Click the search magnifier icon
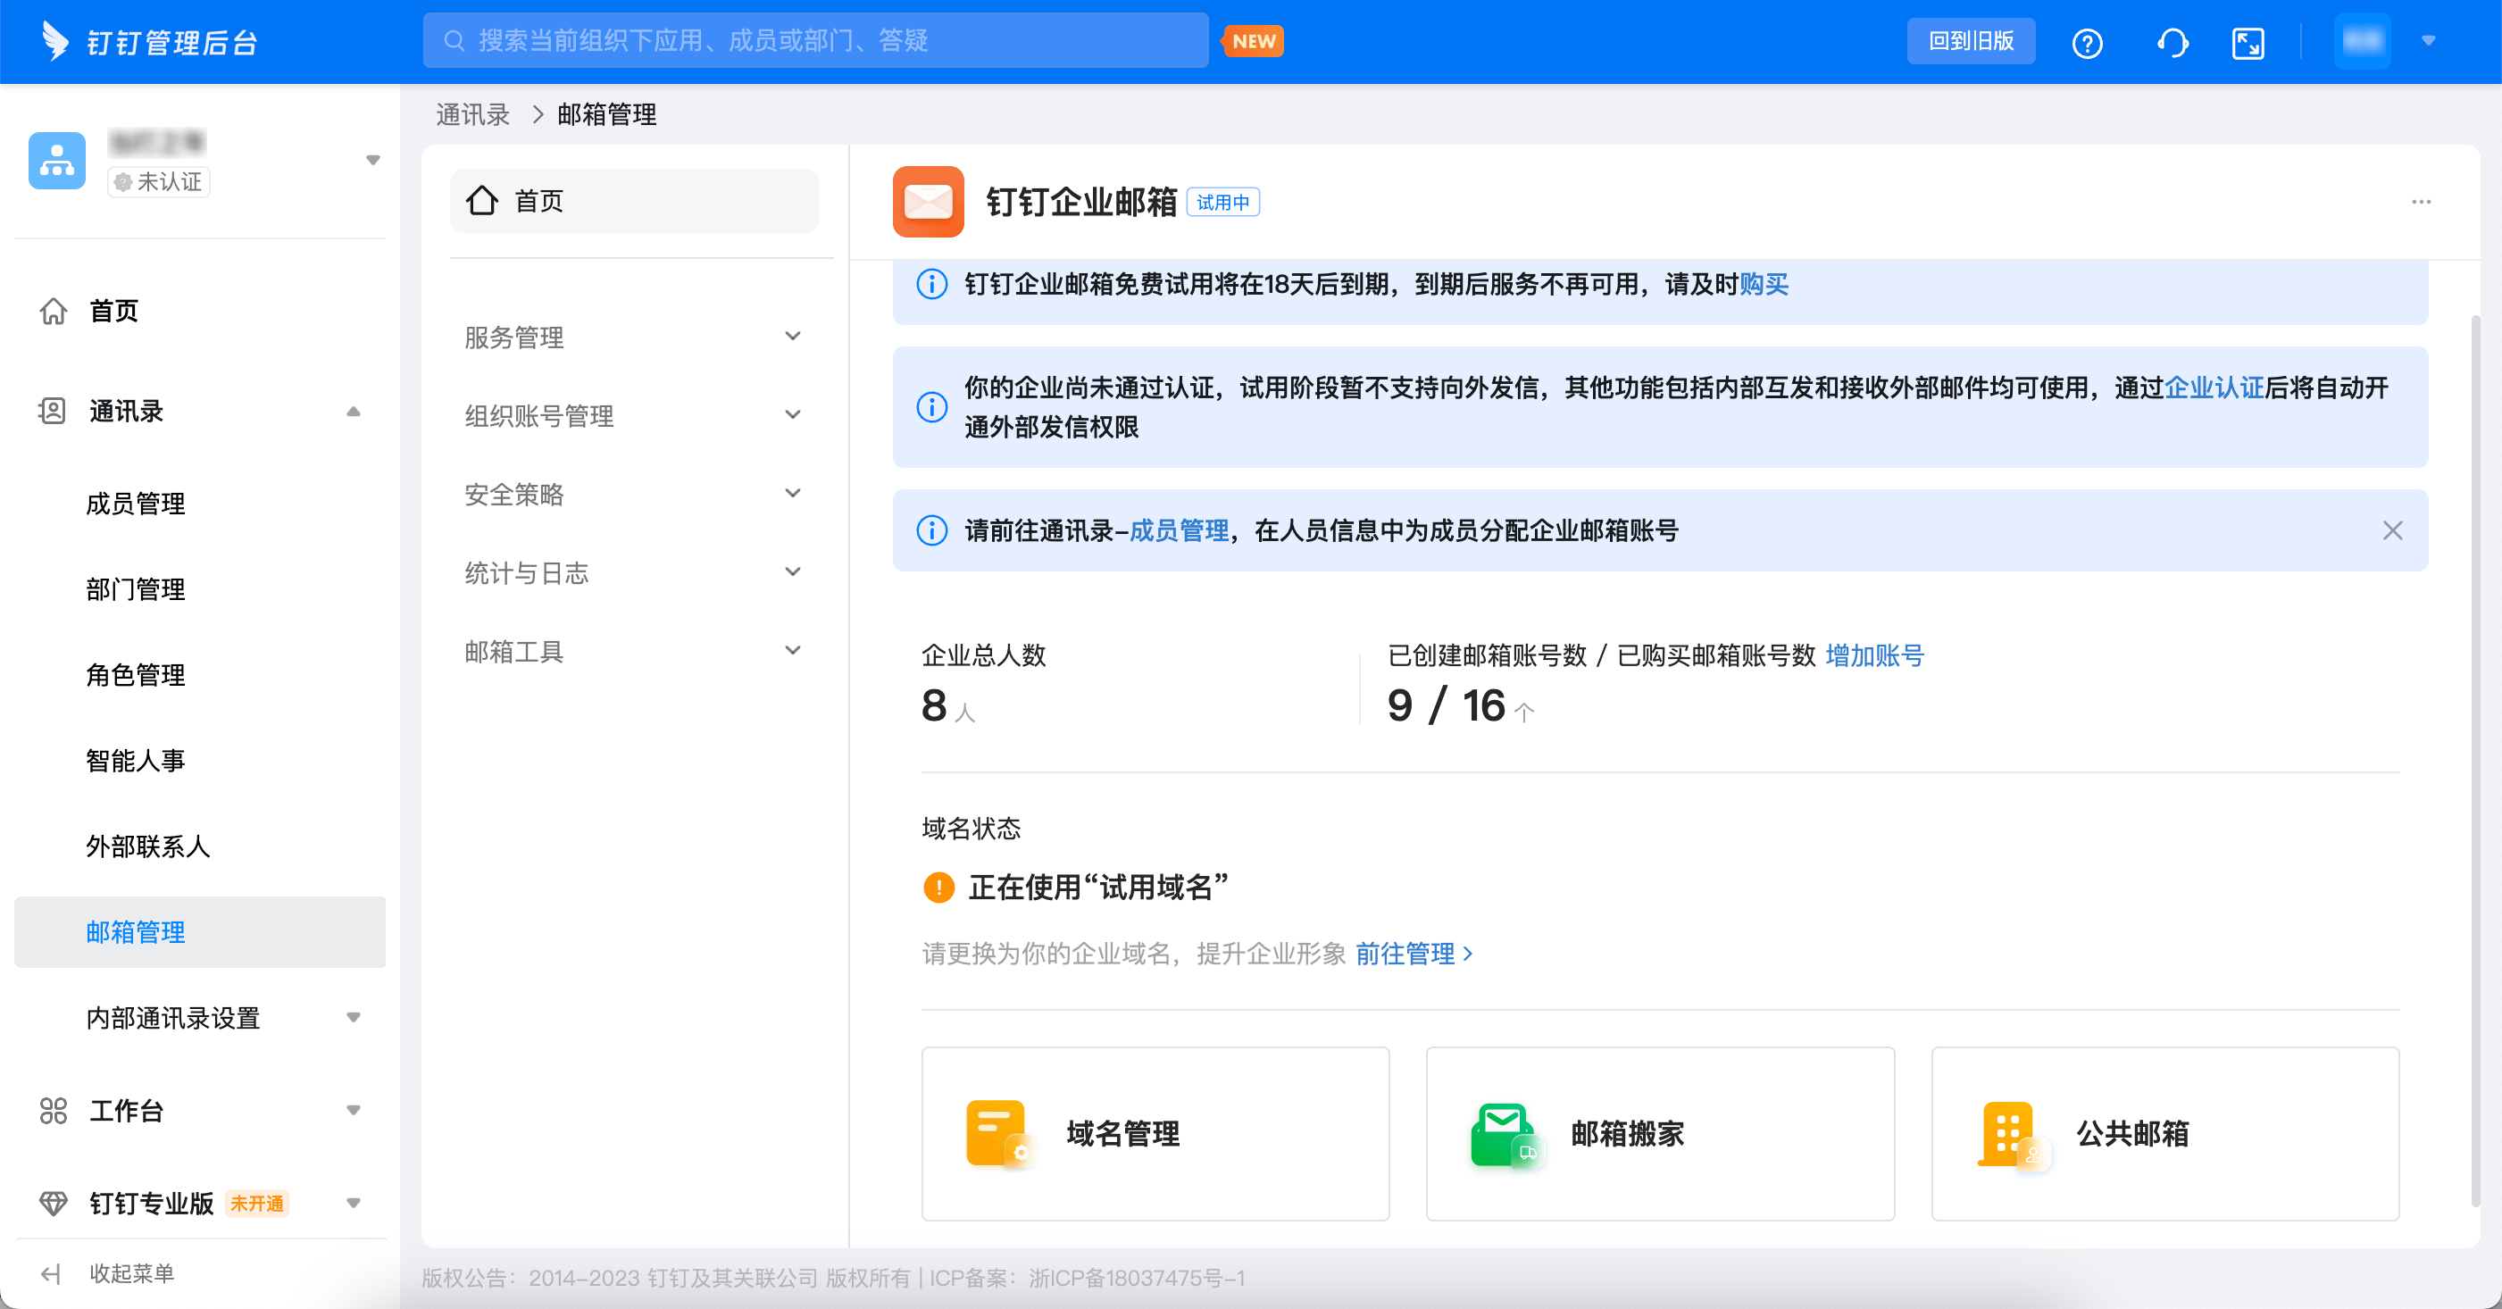This screenshot has height=1309, width=2502. click(454, 41)
